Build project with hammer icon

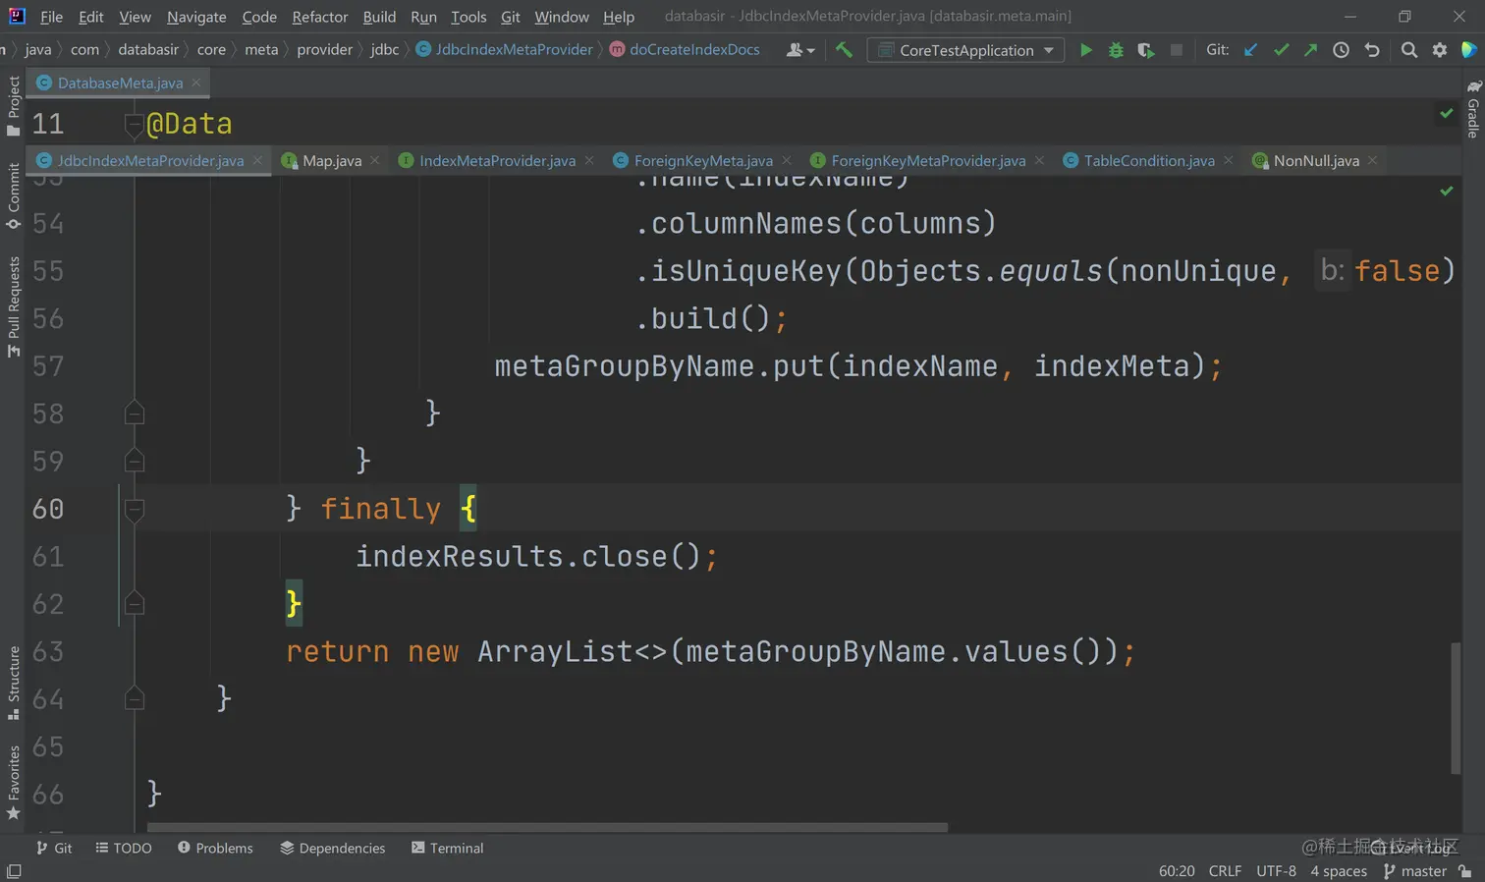(x=844, y=49)
